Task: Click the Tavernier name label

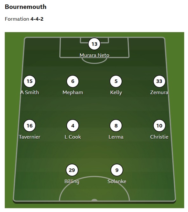Action: (x=30, y=137)
